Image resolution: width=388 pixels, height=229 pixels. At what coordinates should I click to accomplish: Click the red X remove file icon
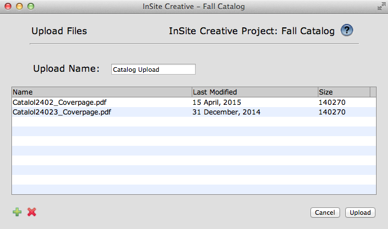click(x=32, y=212)
